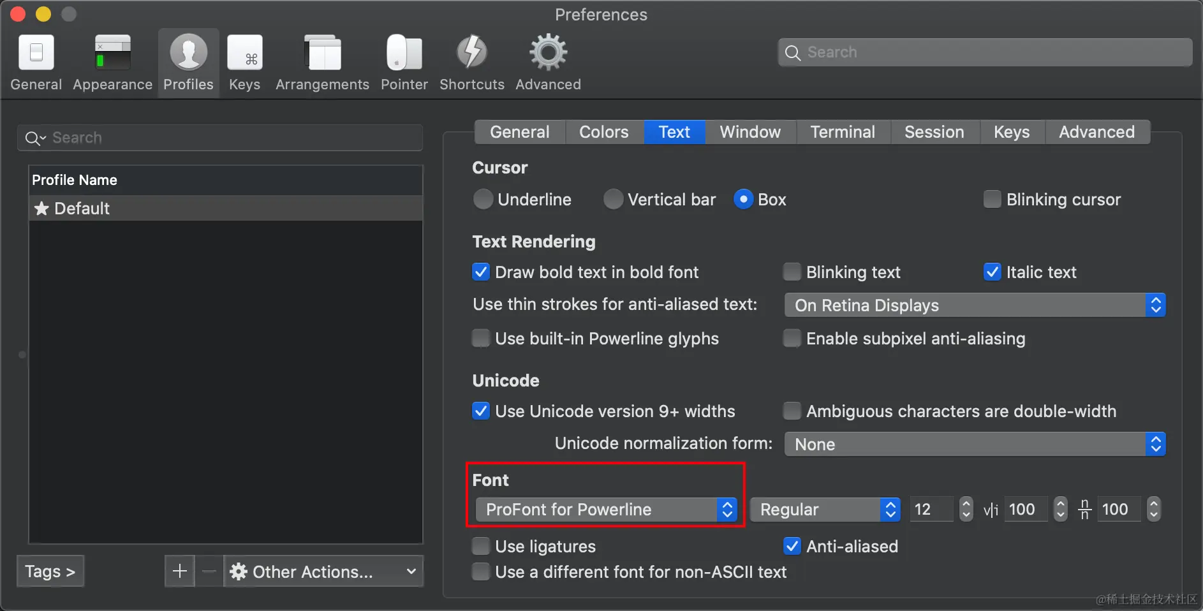
Task: Open the Keys preferences toolbar icon
Action: pos(245,54)
